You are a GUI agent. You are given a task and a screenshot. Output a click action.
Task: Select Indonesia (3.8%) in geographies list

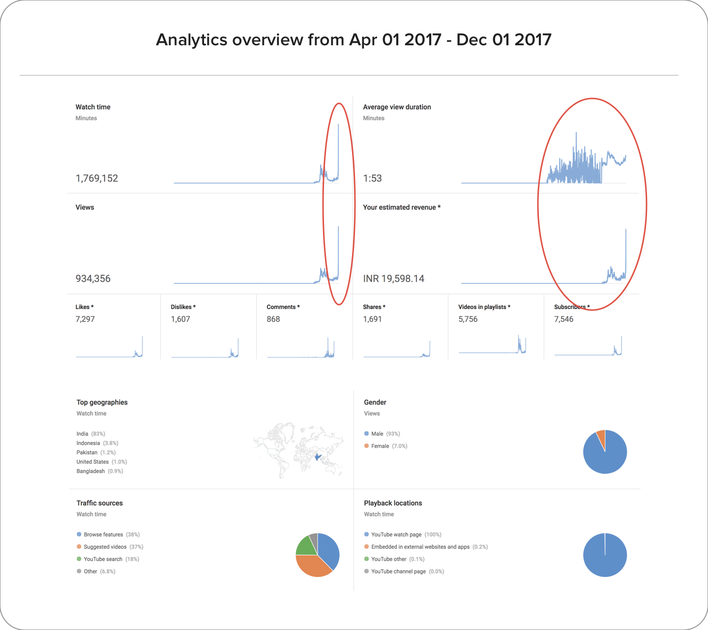[97, 443]
